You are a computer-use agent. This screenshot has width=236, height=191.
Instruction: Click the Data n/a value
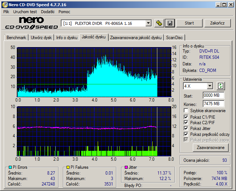click(202, 64)
